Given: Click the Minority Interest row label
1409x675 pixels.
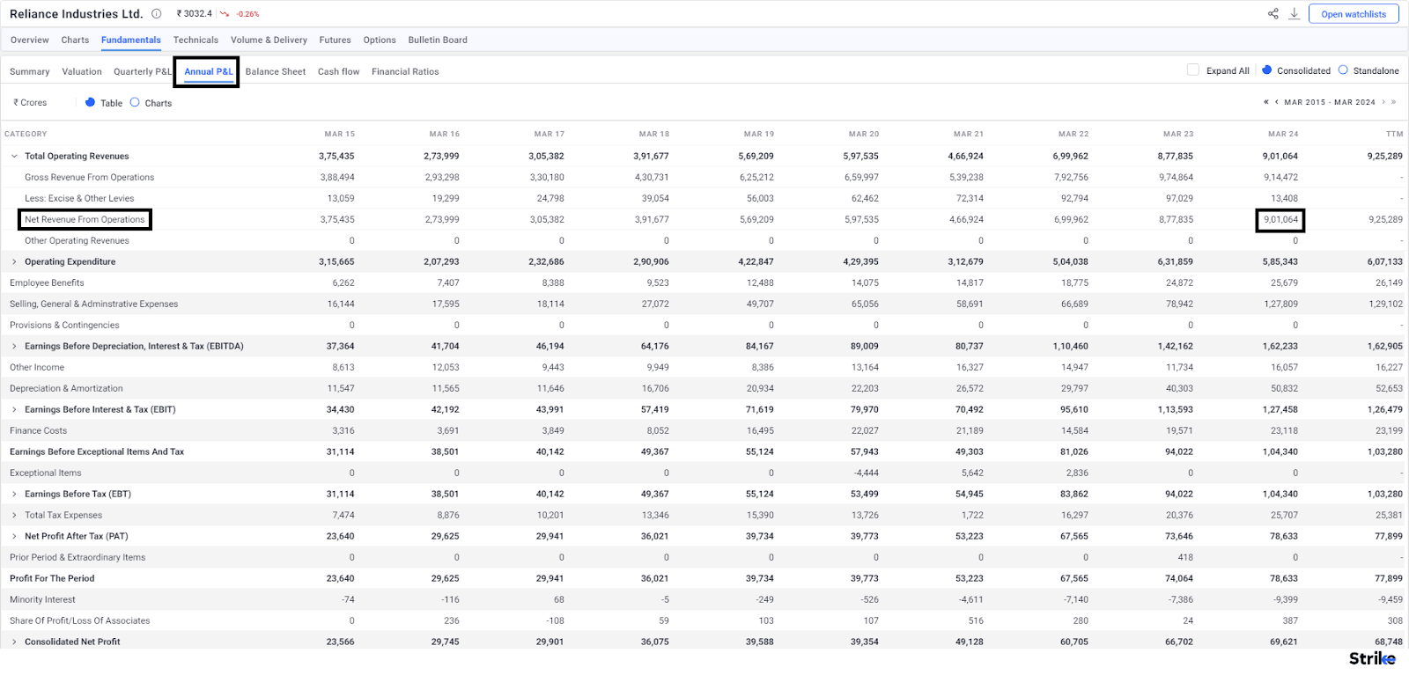Looking at the screenshot, I should (42, 599).
